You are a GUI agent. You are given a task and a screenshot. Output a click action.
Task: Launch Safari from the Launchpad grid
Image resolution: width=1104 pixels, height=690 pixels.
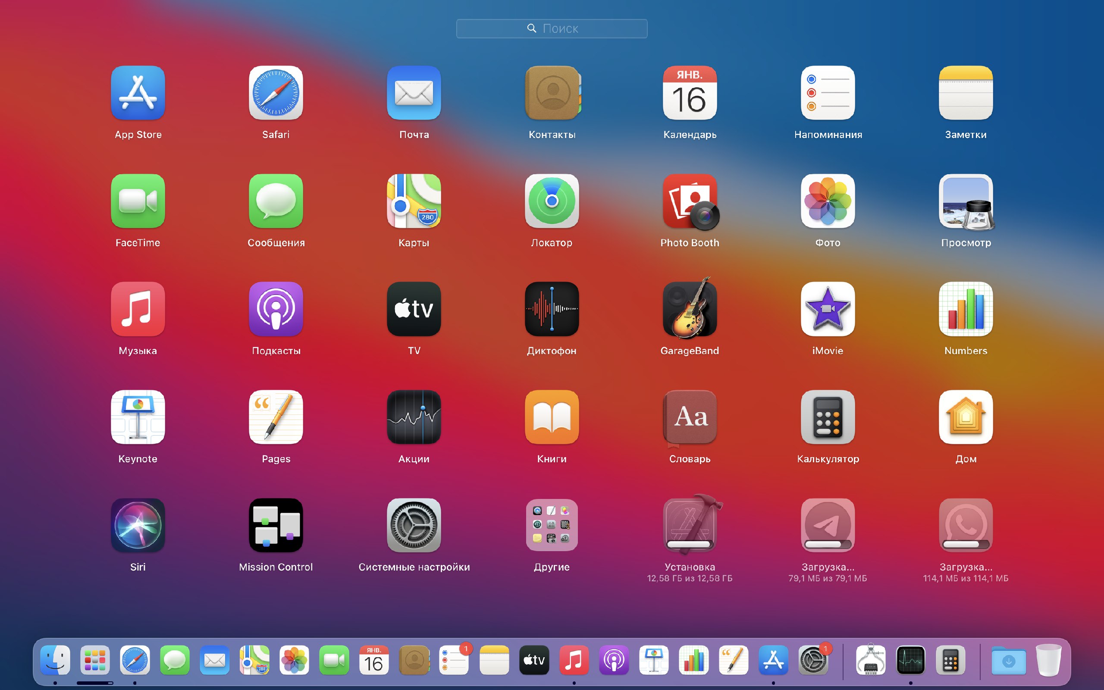click(x=276, y=93)
